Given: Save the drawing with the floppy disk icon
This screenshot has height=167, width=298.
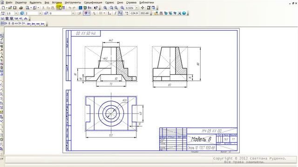Looking at the screenshot, I should (14, 8).
